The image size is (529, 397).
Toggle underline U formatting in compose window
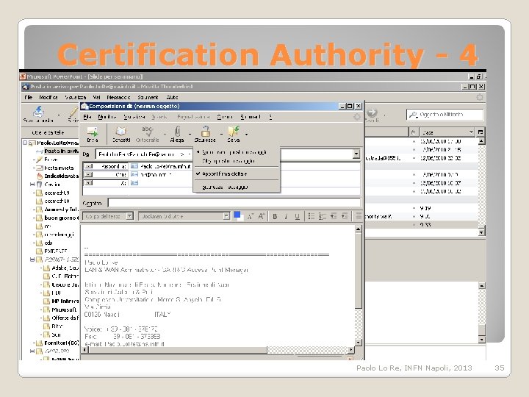[297, 216]
